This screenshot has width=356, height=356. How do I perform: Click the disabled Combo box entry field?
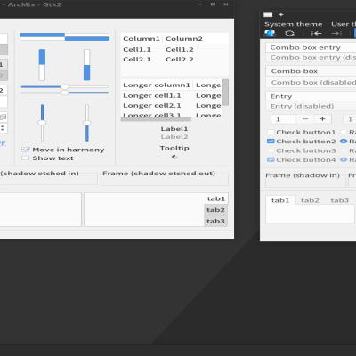point(311,57)
